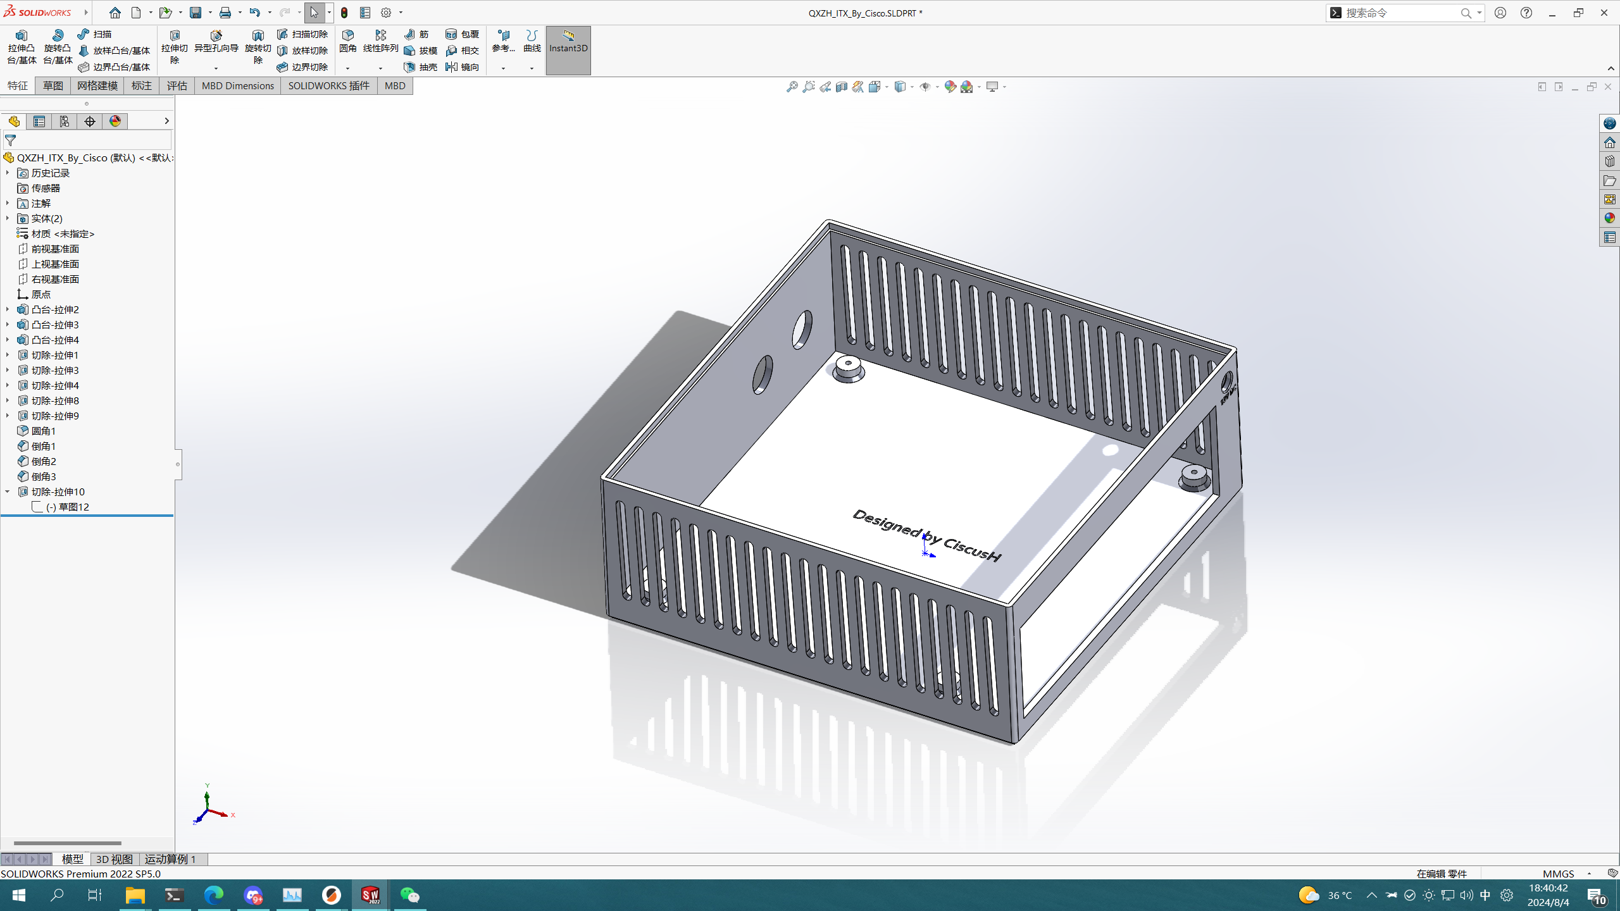This screenshot has width=1620, height=911.
Task: Toggle the rebuild traffic light icon
Action: pos(344,13)
